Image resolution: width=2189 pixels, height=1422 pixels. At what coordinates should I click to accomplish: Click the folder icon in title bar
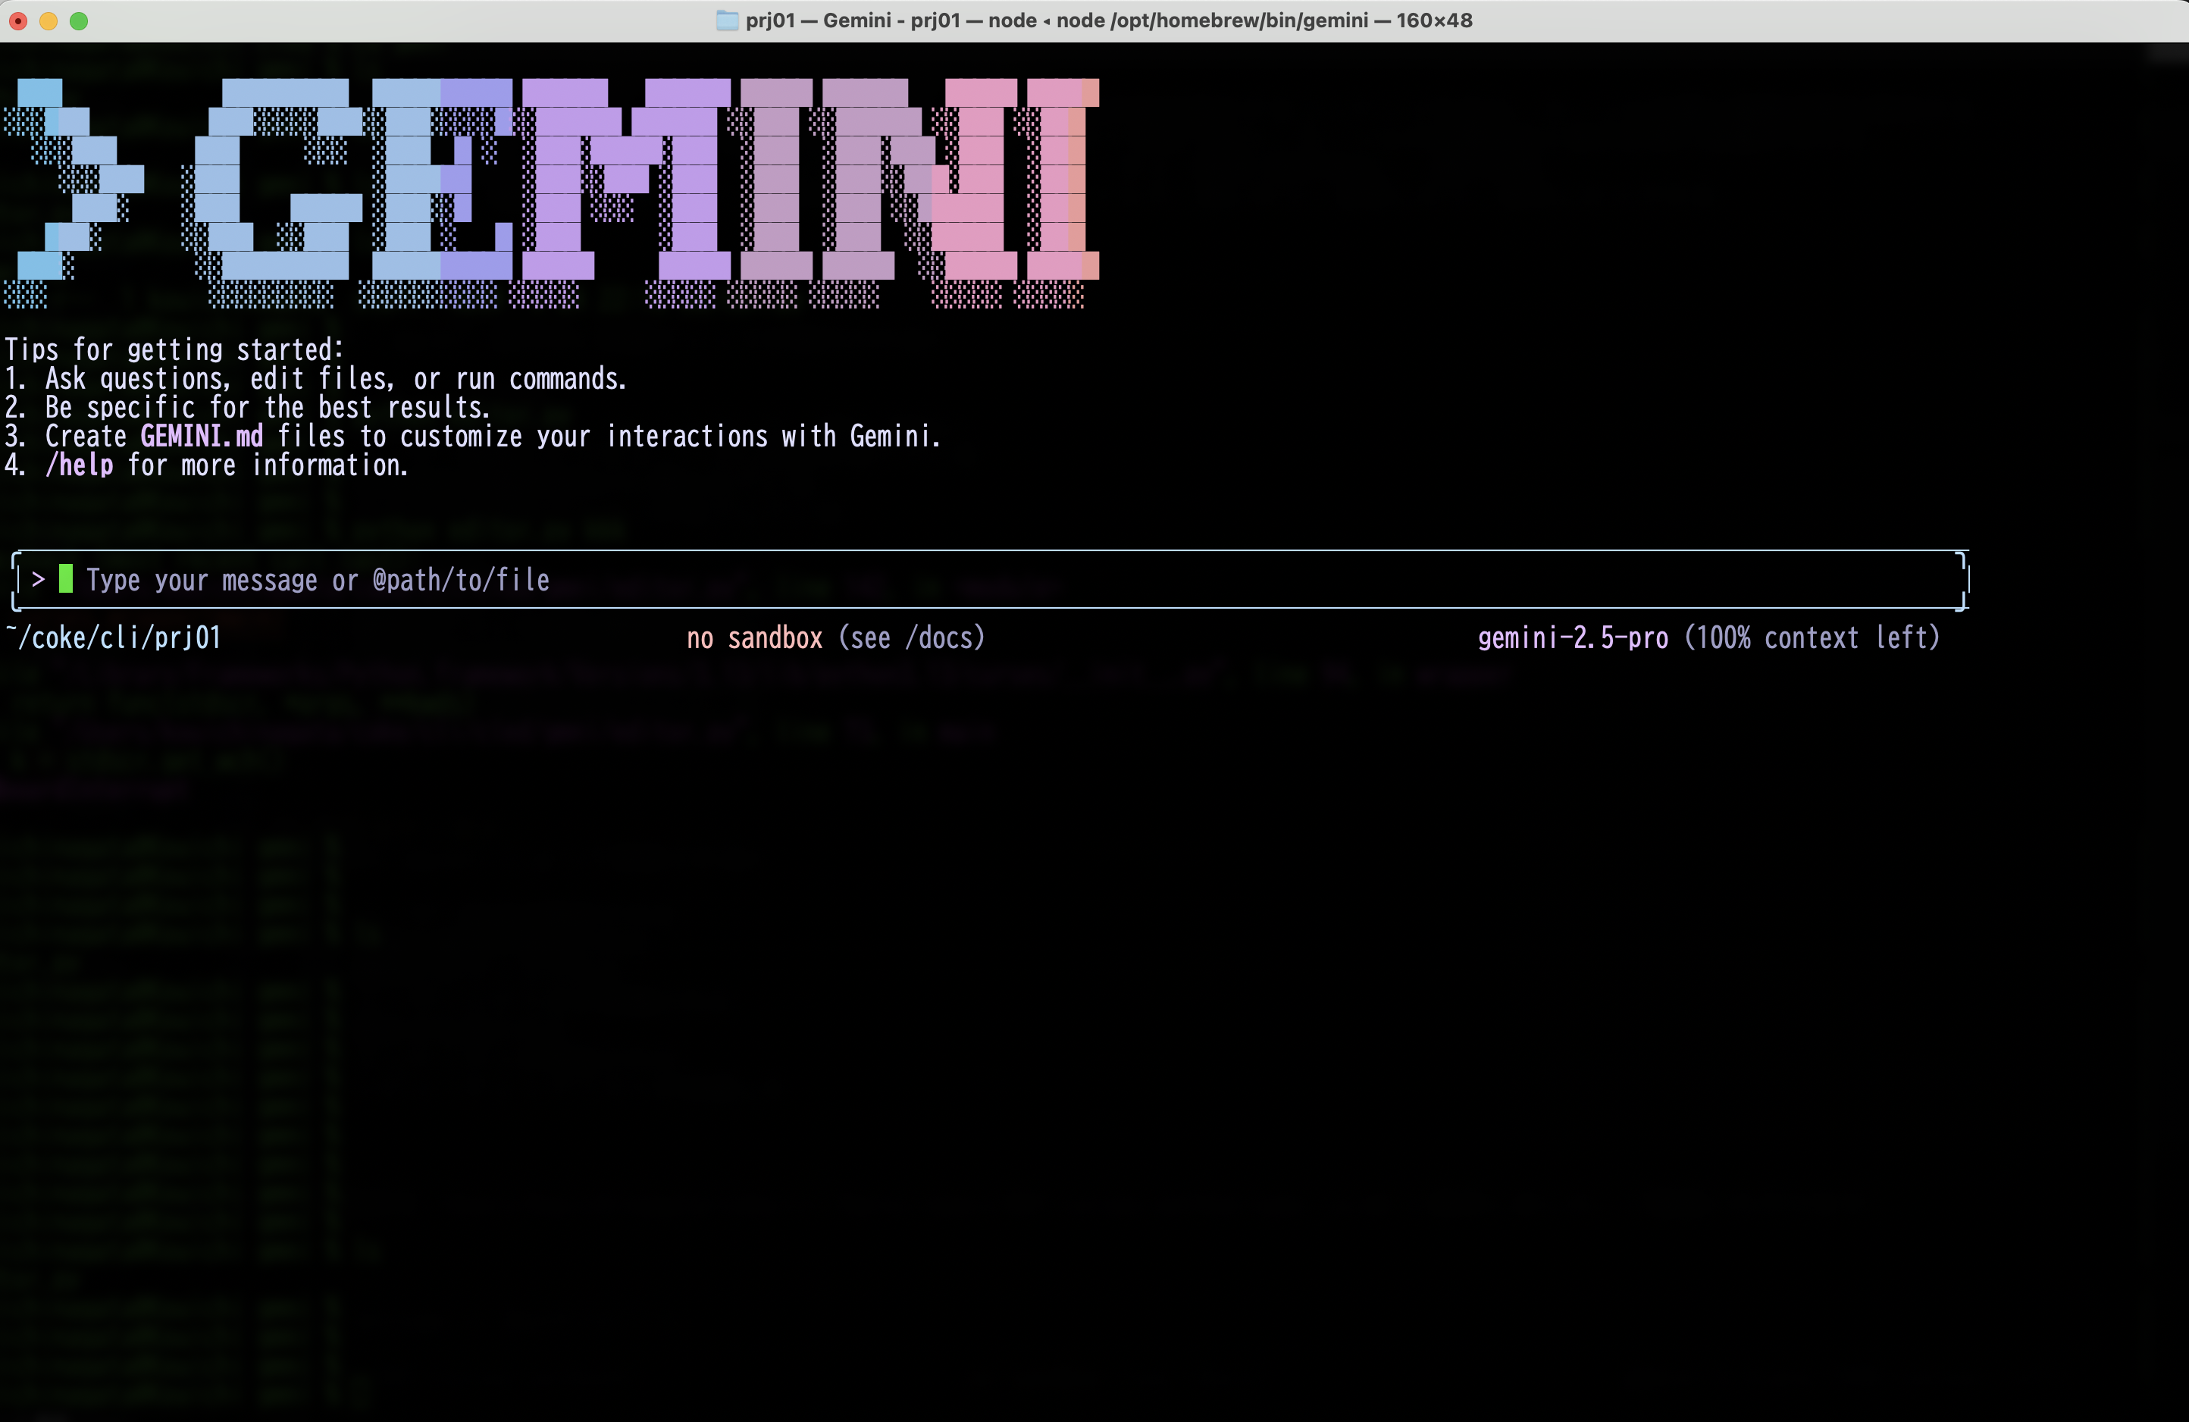[x=727, y=20]
